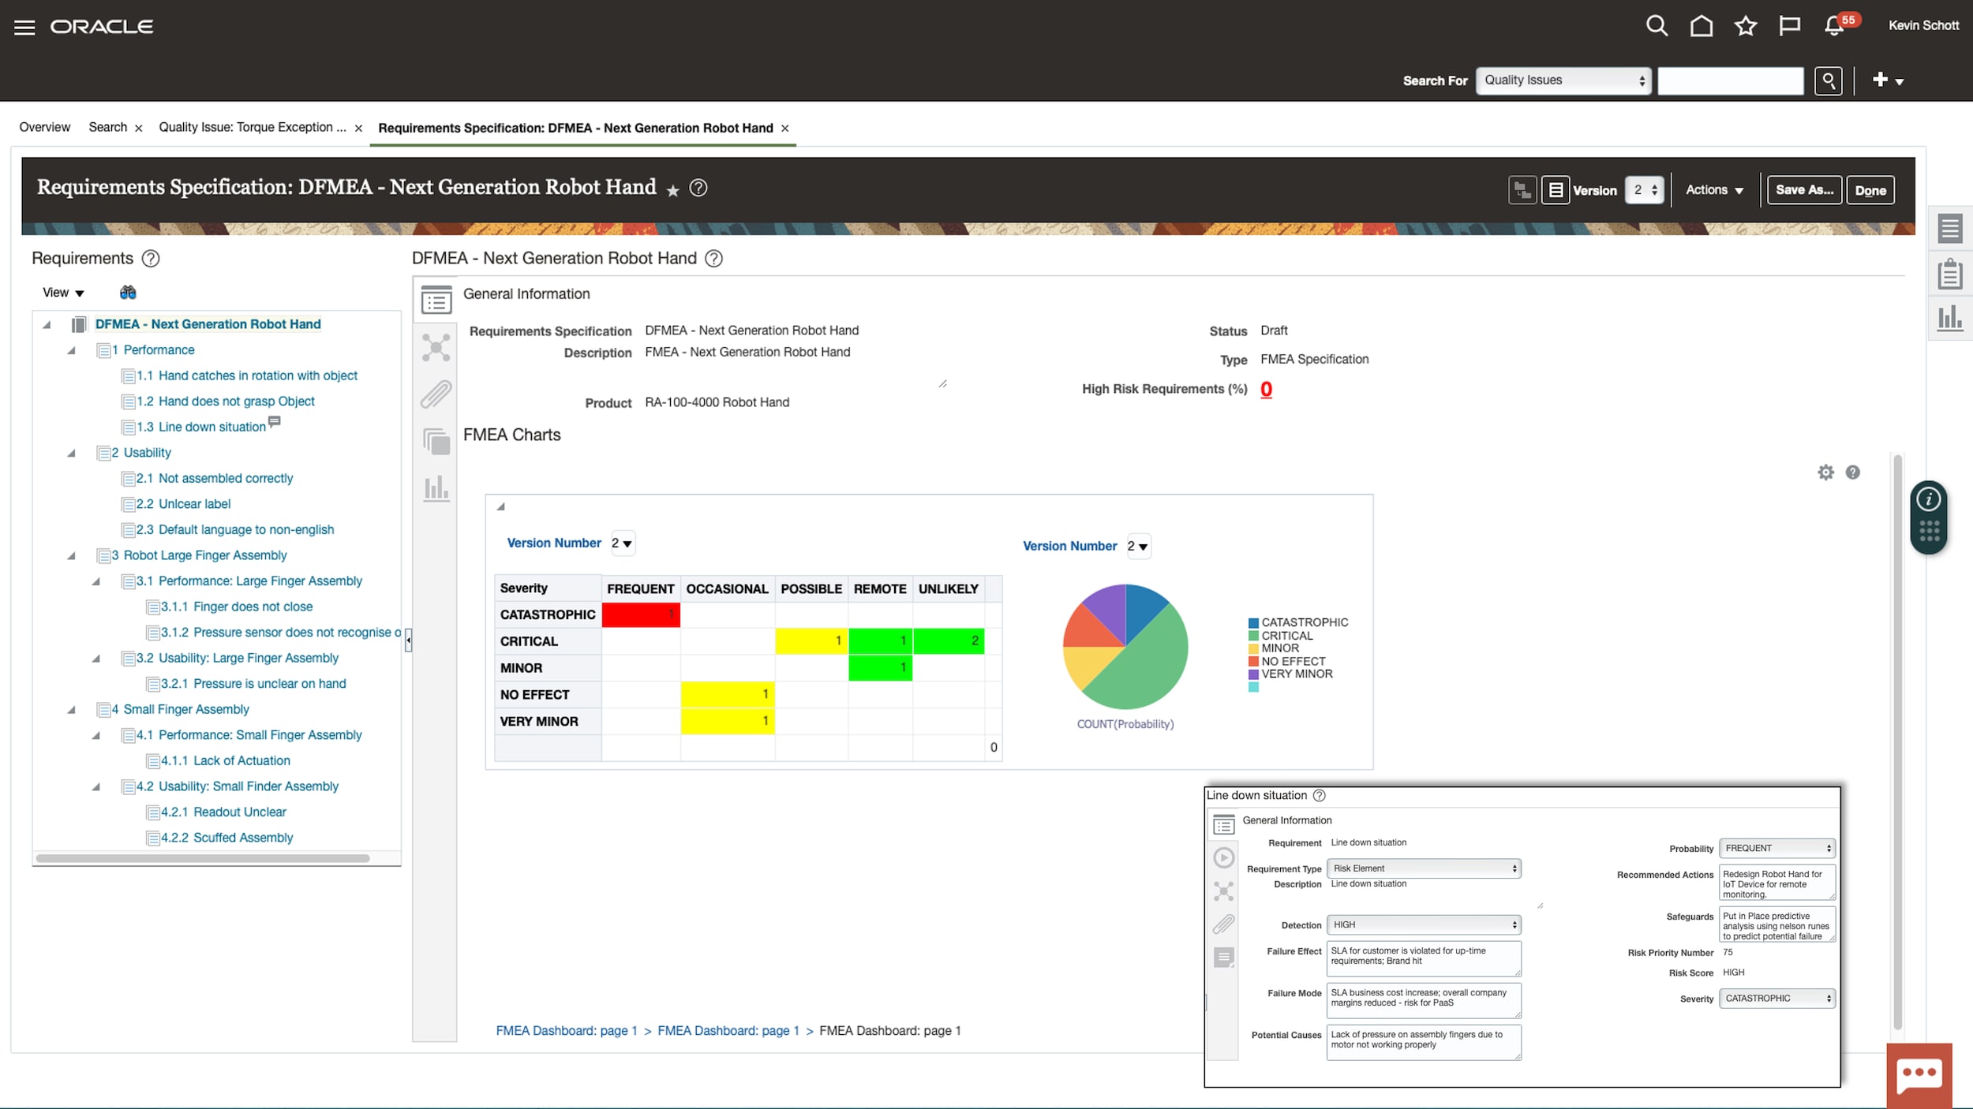Image resolution: width=1973 pixels, height=1109 pixels.
Task: Collapse the Performance tree node
Action: 72,349
